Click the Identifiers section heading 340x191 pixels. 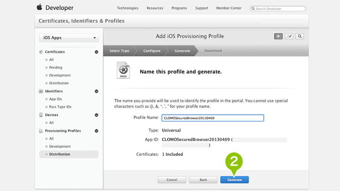54,91
